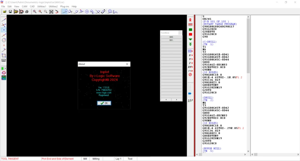Select the circle tool in left sidebar
Image resolution: width=300 pixels, height=161 pixels.
(4, 40)
